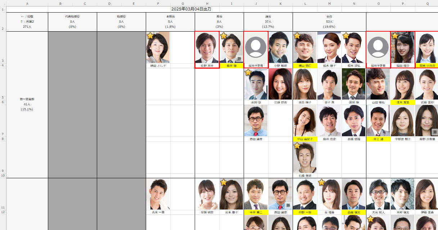Click the name cell 深見 順

[354, 102]
